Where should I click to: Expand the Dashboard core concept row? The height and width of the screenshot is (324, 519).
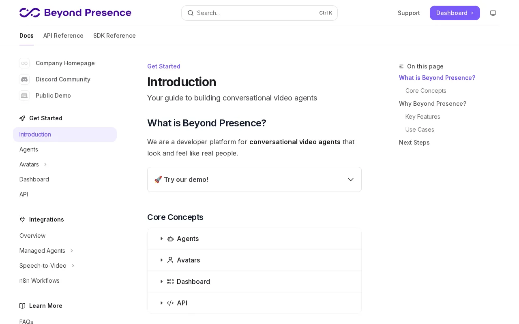254,281
